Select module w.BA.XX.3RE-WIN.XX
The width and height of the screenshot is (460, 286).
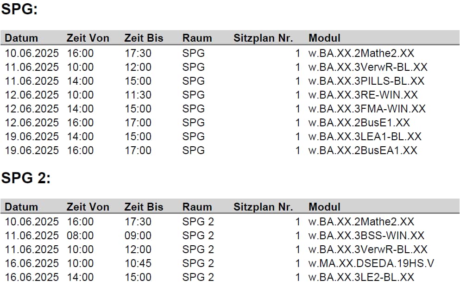(363, 95)
